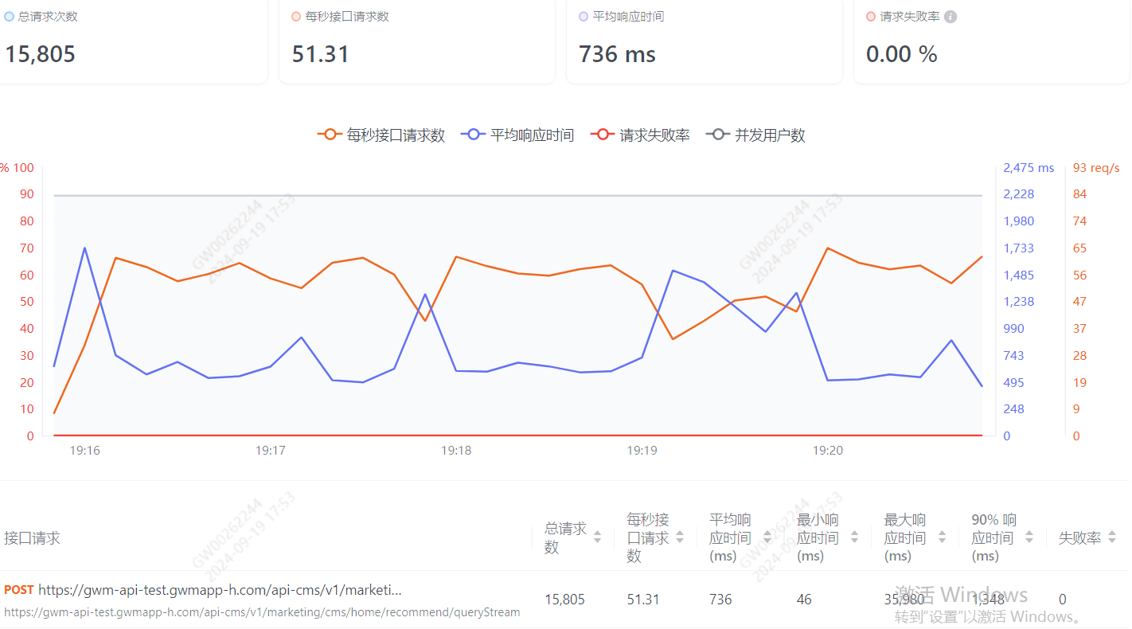The width and height of the screenshot is (1132, 629).
Task: Sort by 最大响应时间 (ms) column arrows
Action: click(942, 537)
